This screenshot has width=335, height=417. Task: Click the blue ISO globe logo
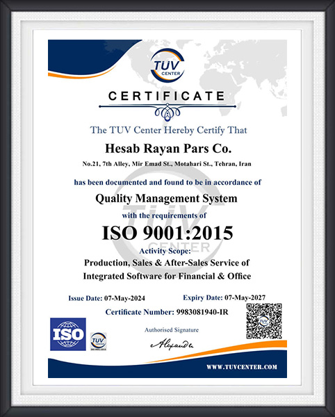coord(68,334)
